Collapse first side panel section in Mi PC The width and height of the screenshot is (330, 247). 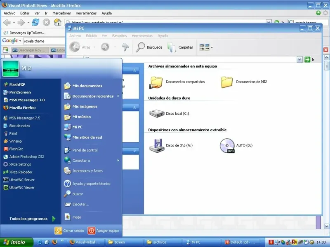pos(134,70)
